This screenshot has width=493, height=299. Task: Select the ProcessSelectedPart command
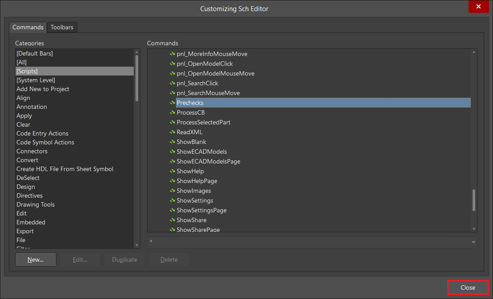(x=203, y=122)
